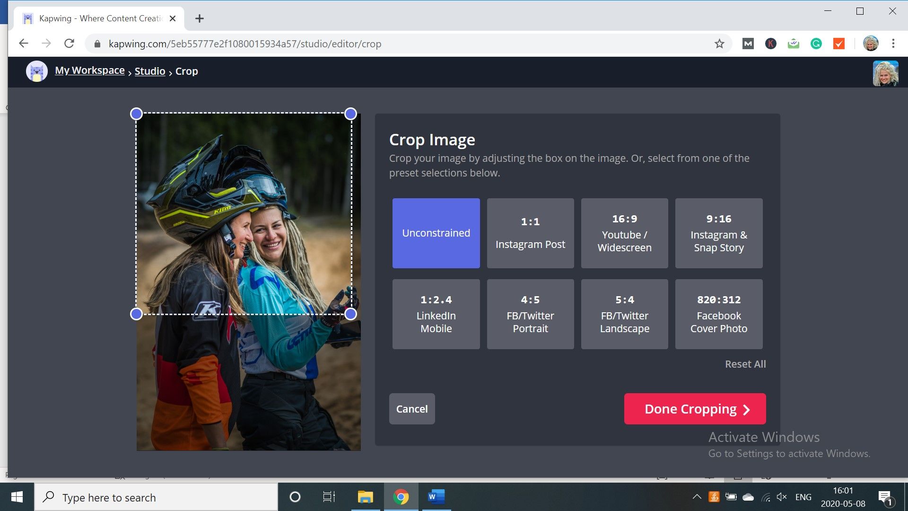This screenshot has width=908, height=511.
Task: Click the Grammarly extension icon
Action: [x=816, y=44]
